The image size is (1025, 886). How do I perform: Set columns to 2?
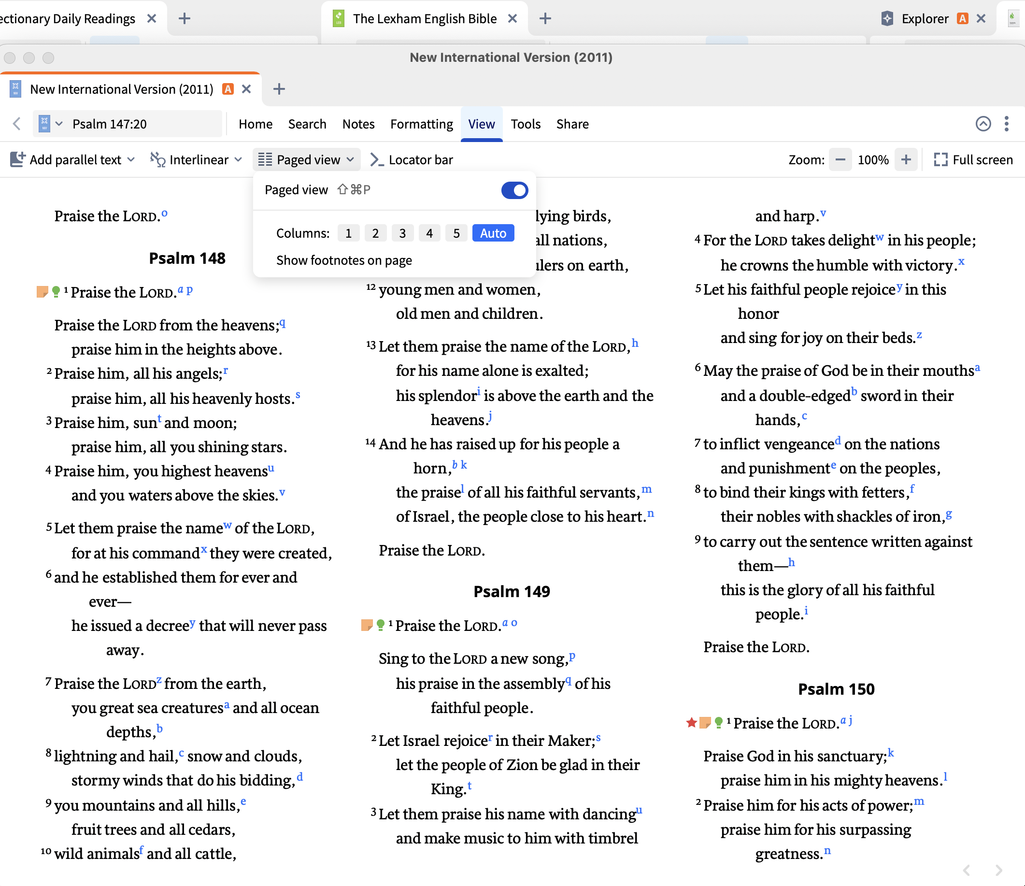(x=375, y=233)
